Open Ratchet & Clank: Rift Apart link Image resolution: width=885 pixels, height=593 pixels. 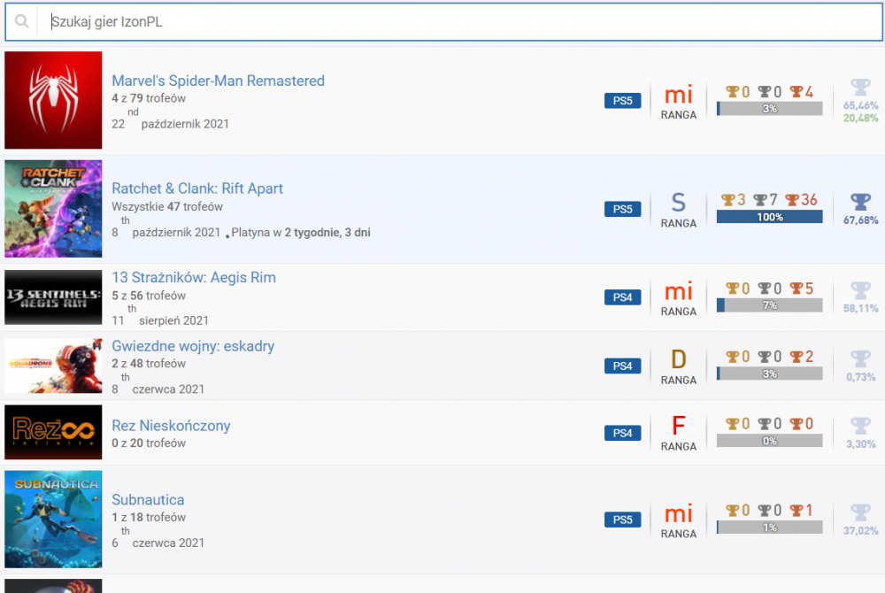[197, 189]
